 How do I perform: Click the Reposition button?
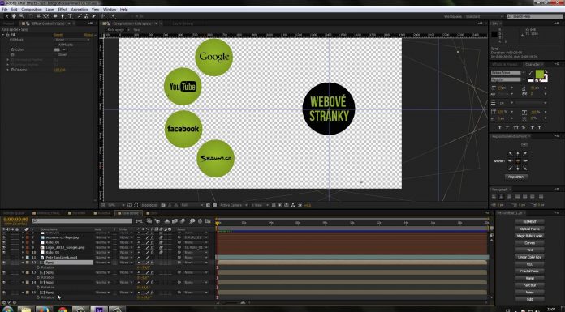tap(515, 177)
